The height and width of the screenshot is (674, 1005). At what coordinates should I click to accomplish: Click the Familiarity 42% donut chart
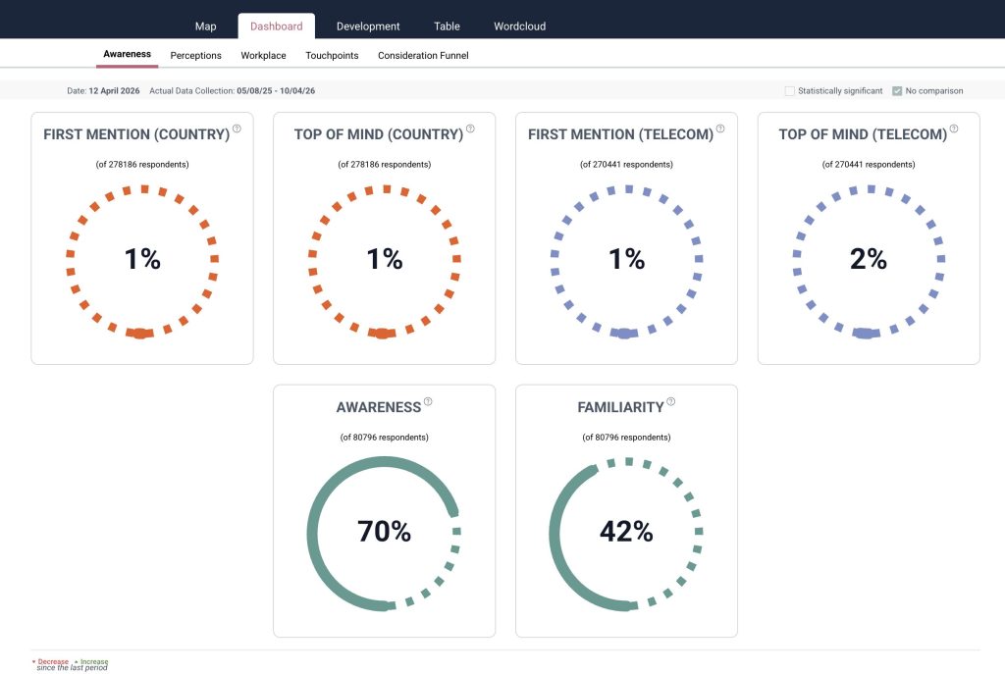tap(626, 532)
